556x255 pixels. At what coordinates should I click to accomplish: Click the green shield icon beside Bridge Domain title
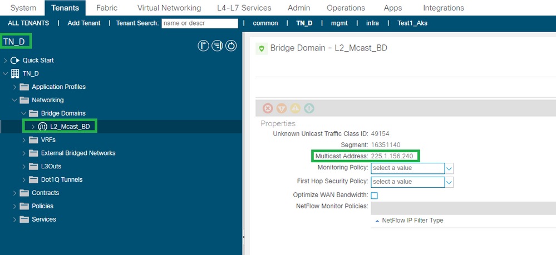point(262,48)
